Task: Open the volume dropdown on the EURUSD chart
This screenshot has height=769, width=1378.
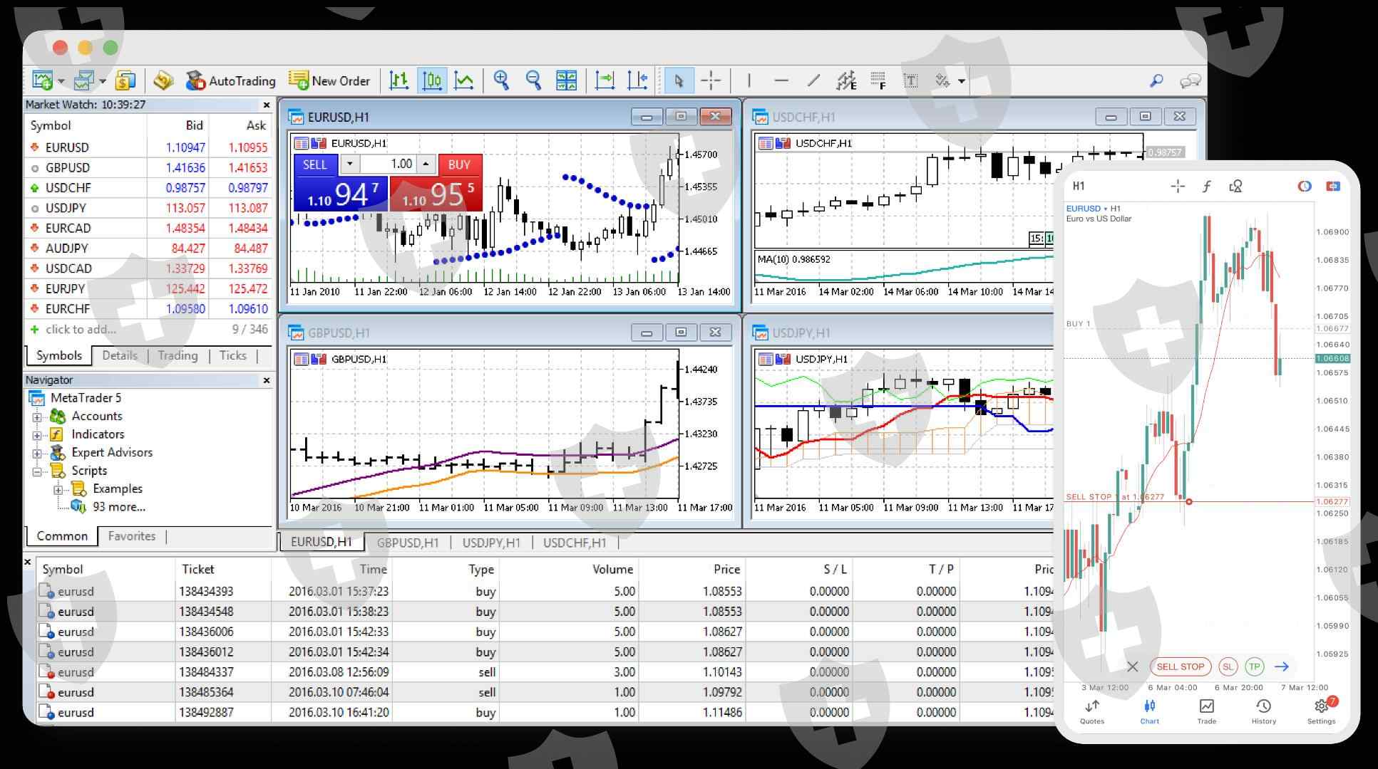Action: [x=349, y=164]
